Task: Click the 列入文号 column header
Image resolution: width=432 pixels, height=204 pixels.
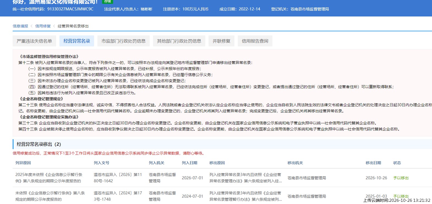Action: click(102, 163)
